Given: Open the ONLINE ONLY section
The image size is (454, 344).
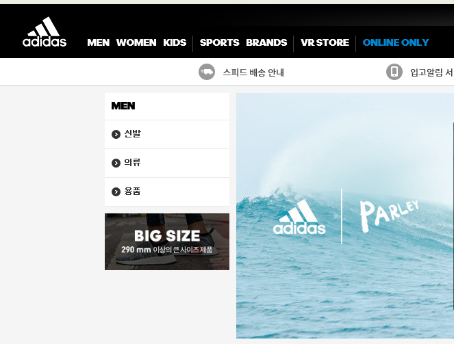Looking at the screenshot, I should pyautogui.click(x=396, y=42).
